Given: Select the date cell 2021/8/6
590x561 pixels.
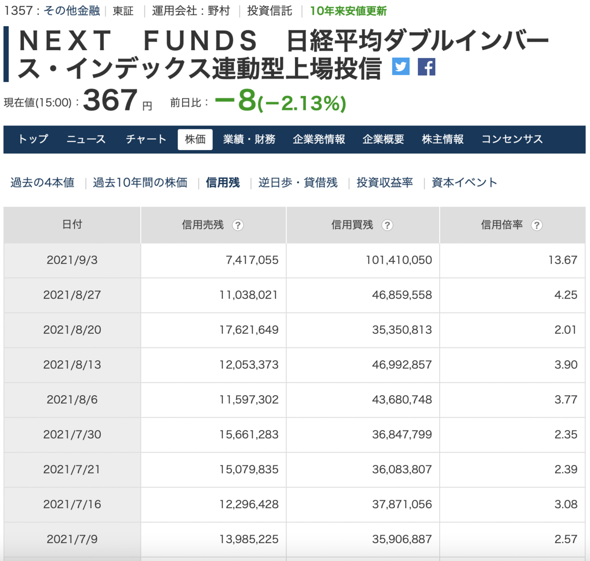Looking at the screenshot, I should [72, 400].
